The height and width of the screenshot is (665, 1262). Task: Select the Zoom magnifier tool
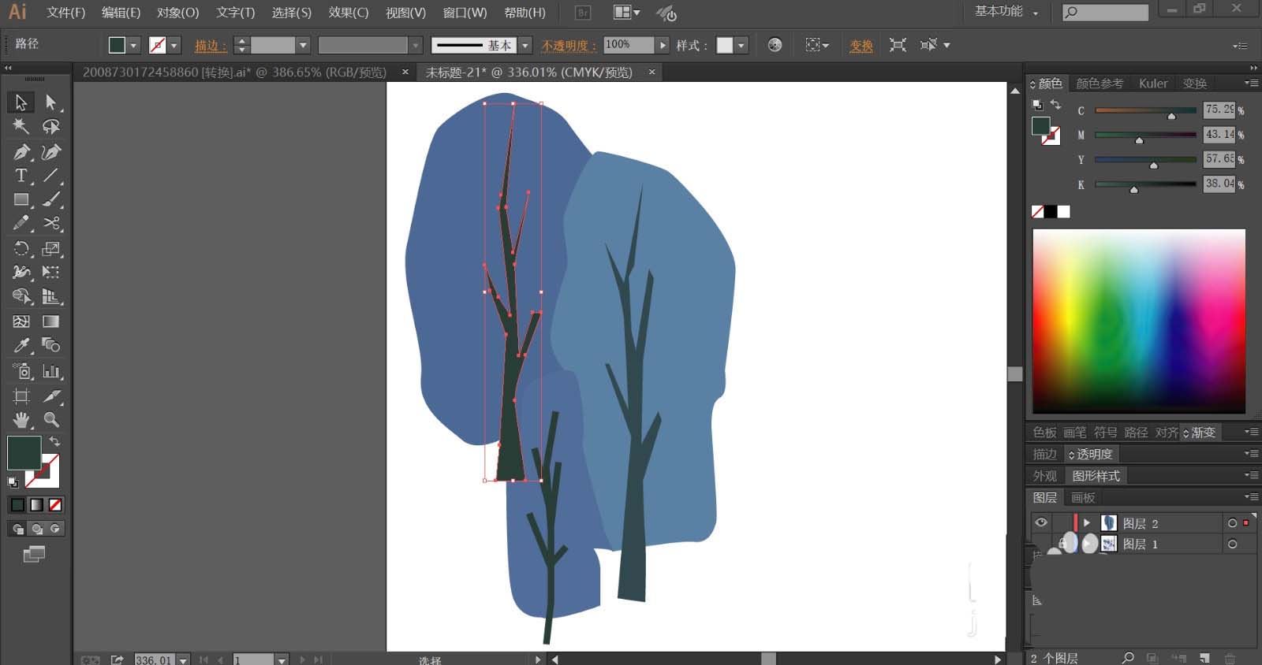point(51,419)
